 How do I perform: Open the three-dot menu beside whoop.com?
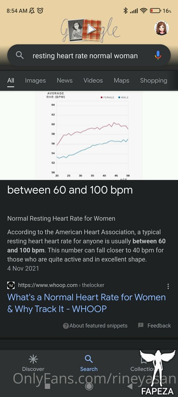pyautogui.click(x=168, y=286)
